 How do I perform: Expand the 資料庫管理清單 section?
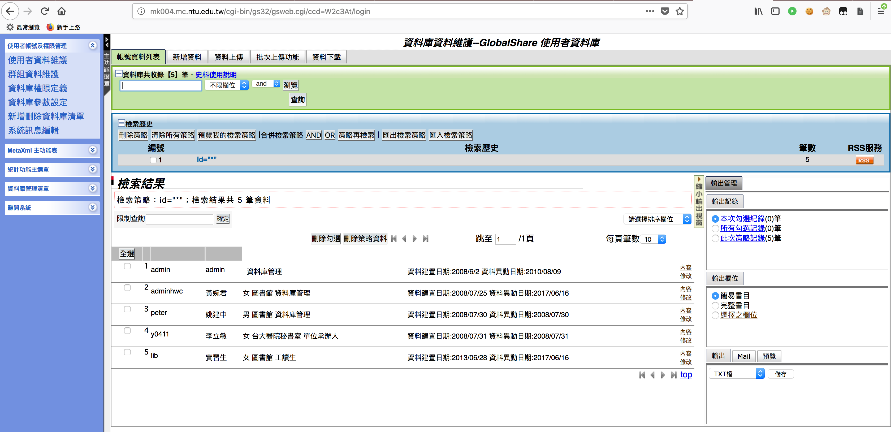(92, 188)
